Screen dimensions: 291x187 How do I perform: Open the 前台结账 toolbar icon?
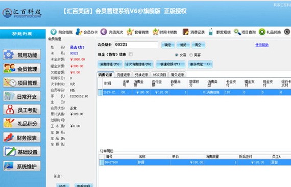54,32
